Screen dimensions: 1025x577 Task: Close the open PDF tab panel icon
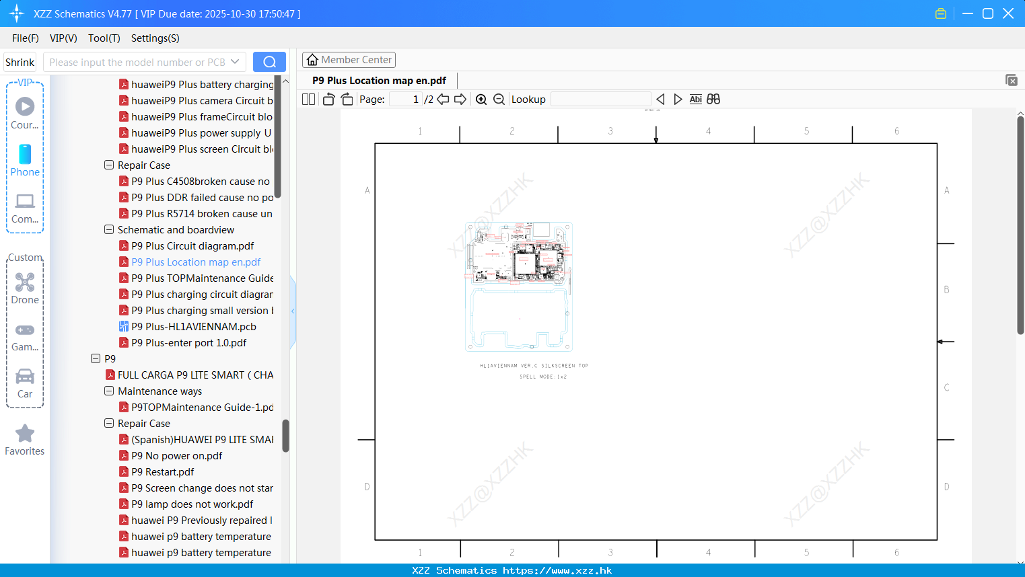click(x=1012, y=80)
